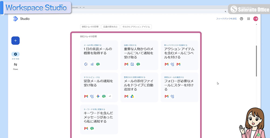Viewport: 270px width, 138px height.
Task: Open the Google apps grid icon
Action: [x=248, y=19]
